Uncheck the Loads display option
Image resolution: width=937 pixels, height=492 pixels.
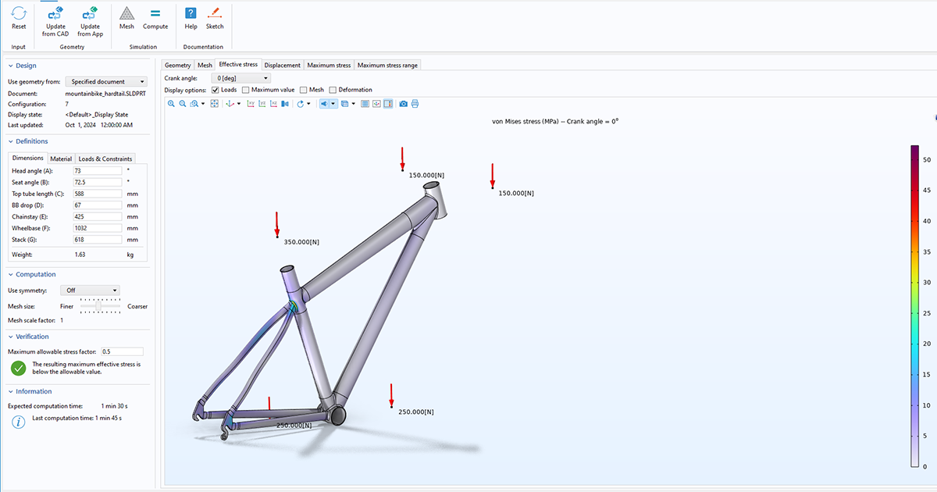tap(214, 89)
